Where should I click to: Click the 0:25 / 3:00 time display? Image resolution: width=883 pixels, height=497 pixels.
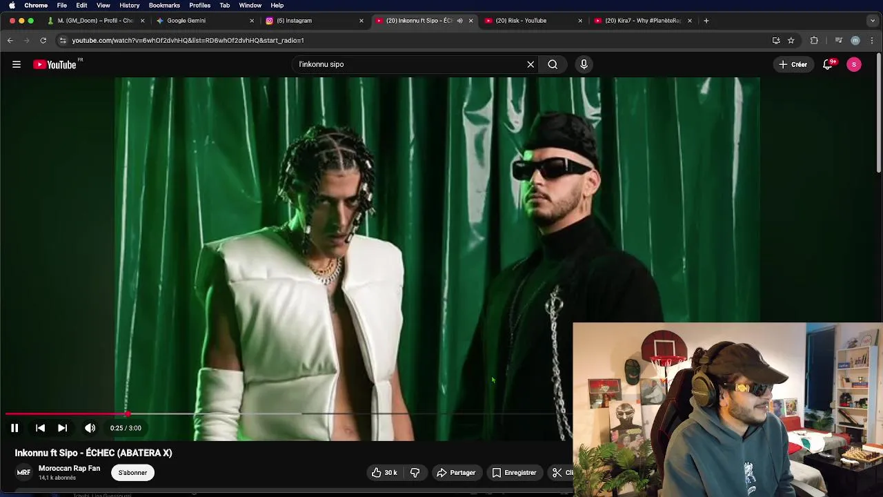pos(126,428)
